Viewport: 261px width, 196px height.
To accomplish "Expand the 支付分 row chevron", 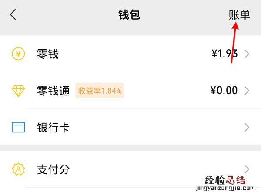I will pyautogui.click(x=247, y=169).
